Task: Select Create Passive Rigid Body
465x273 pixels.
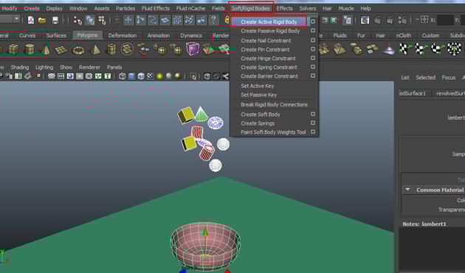Action: (x=270, y=31)
